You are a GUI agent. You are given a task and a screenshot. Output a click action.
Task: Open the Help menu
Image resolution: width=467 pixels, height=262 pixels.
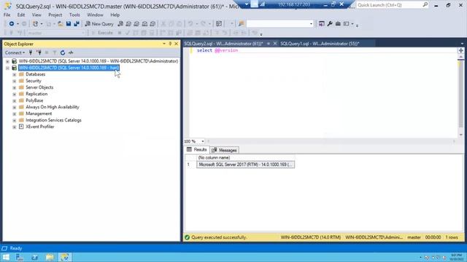(115, 15)
